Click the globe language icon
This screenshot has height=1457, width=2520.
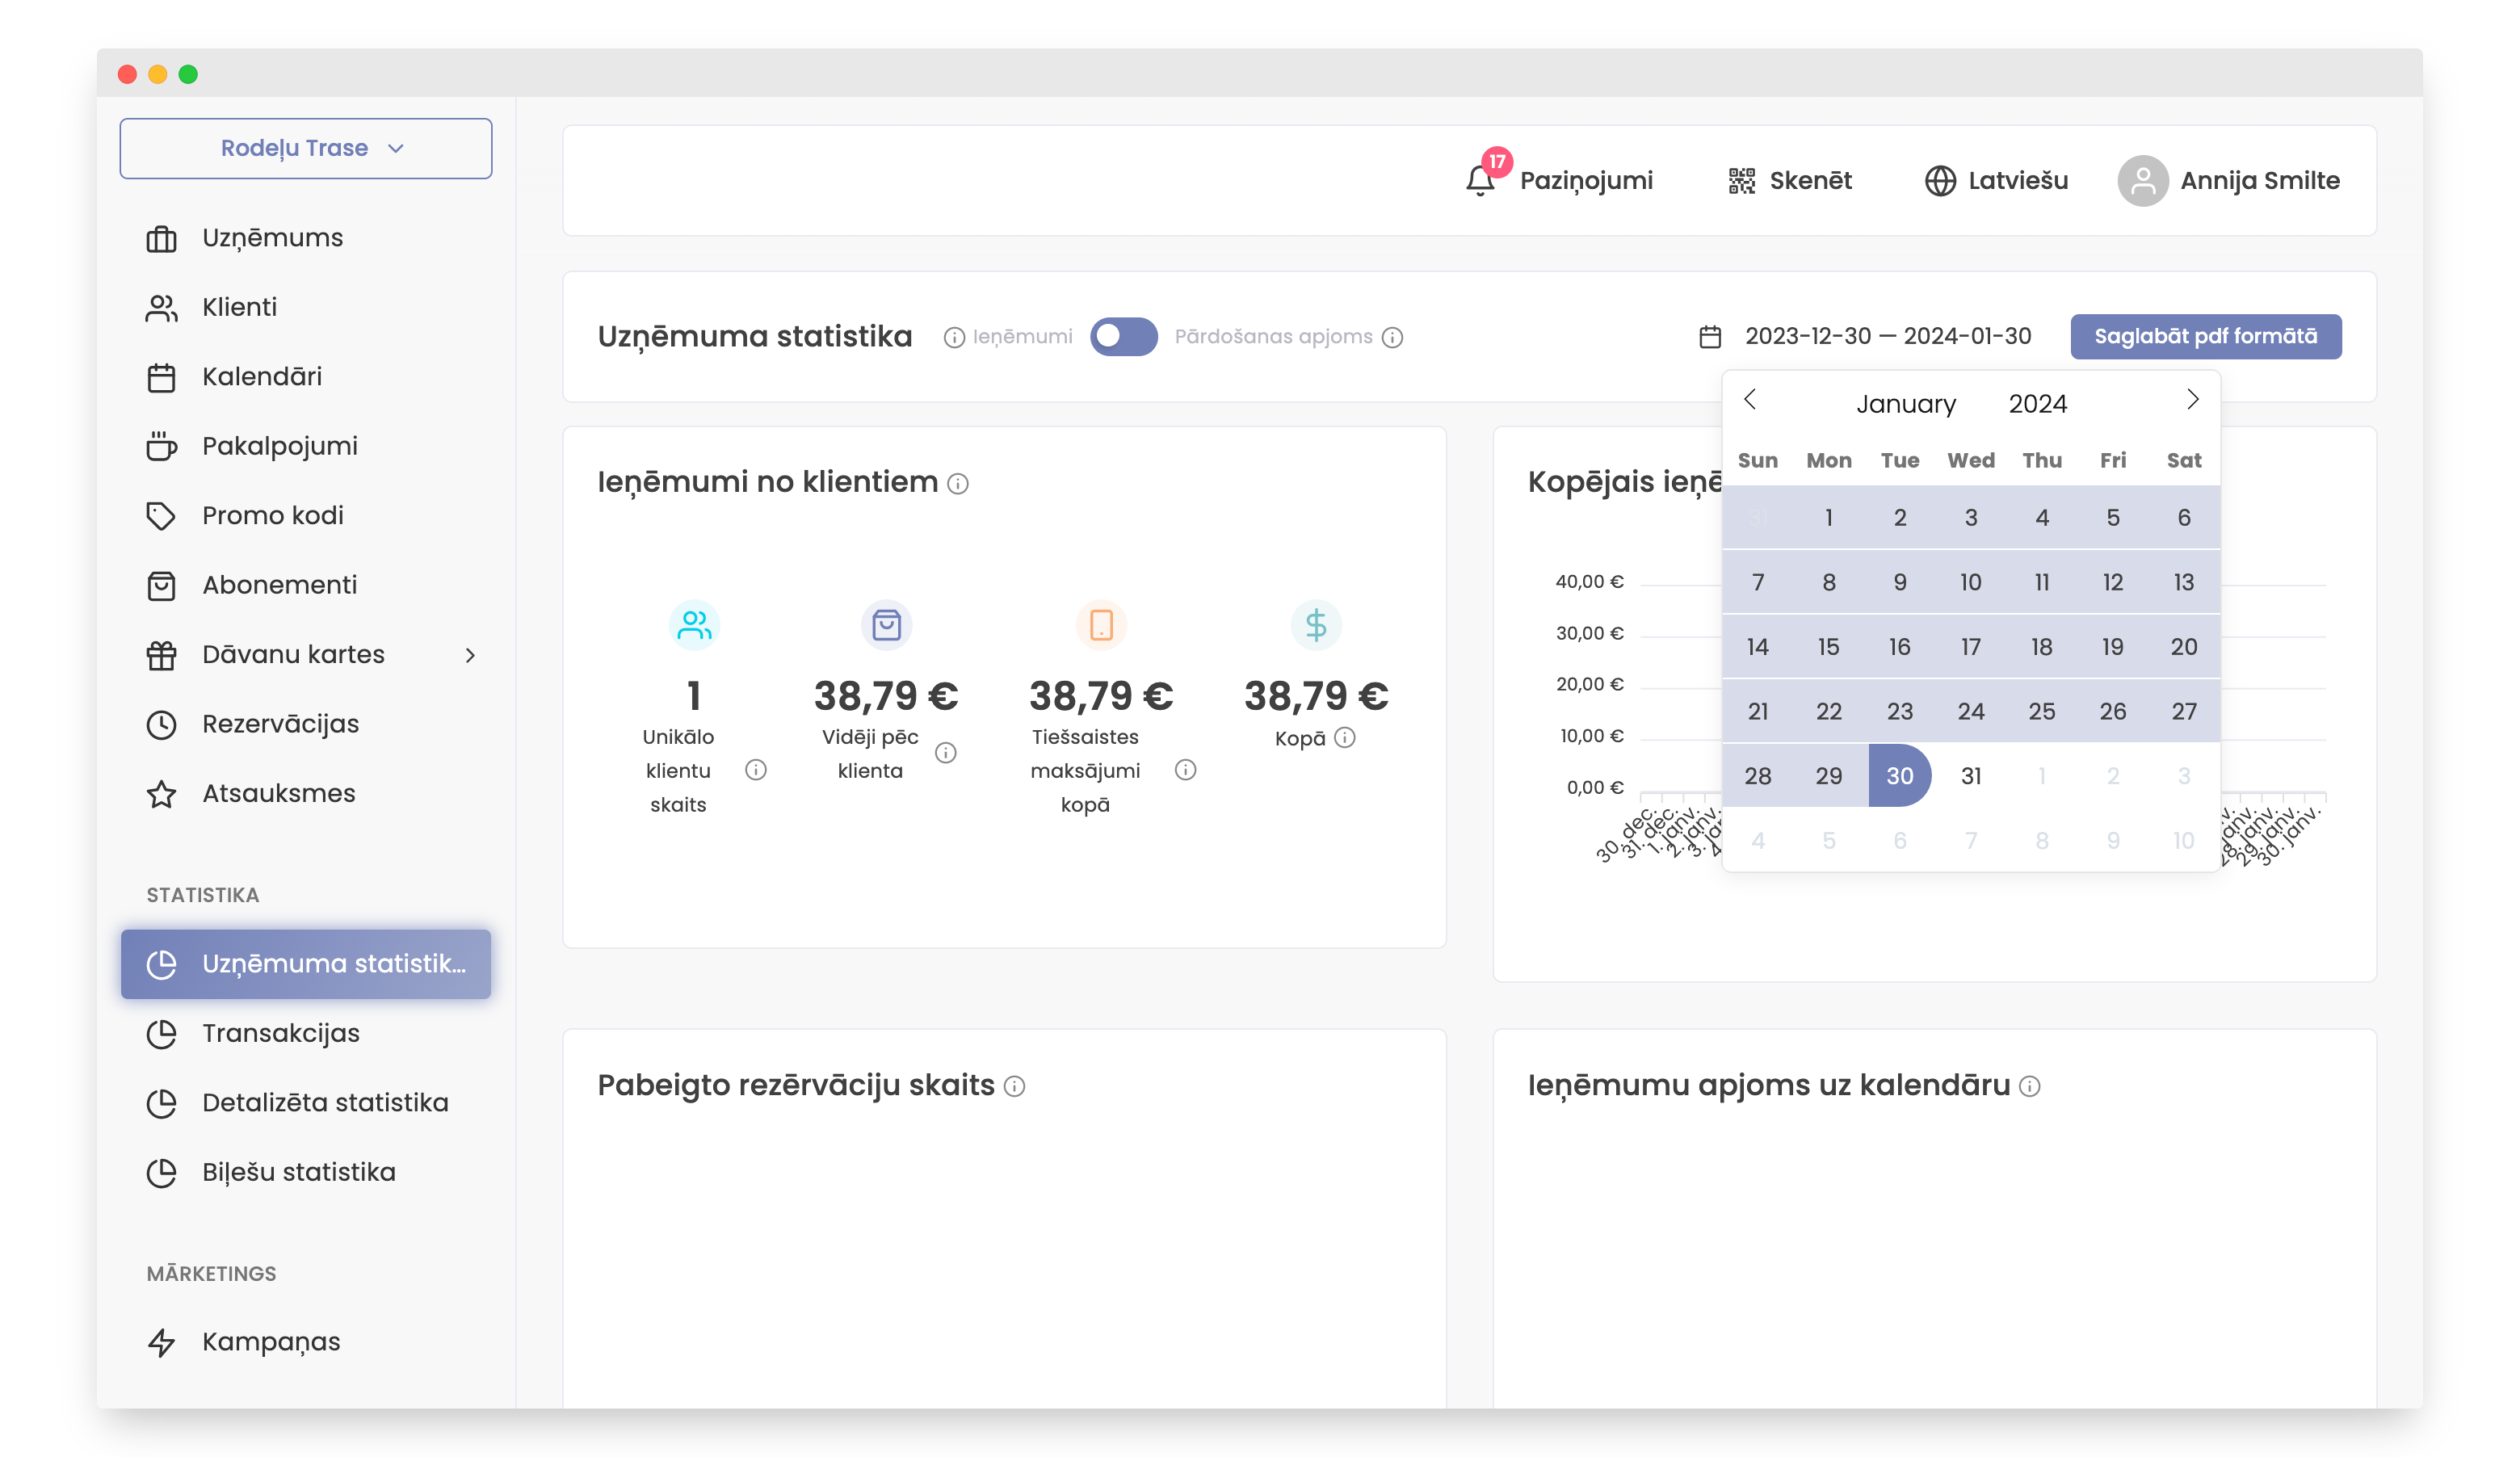click(1939, 181)
